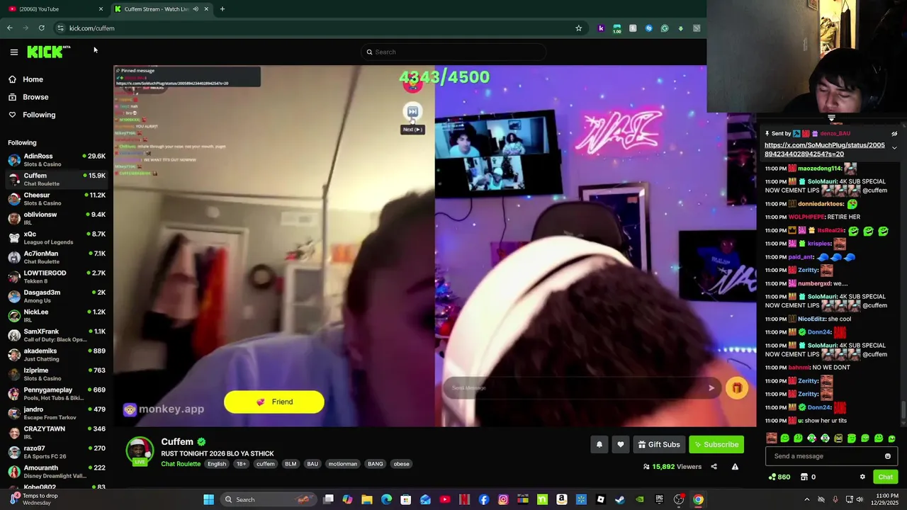Go back in browser
This screenshot has height=510, width=907.
tap(10, 28)
